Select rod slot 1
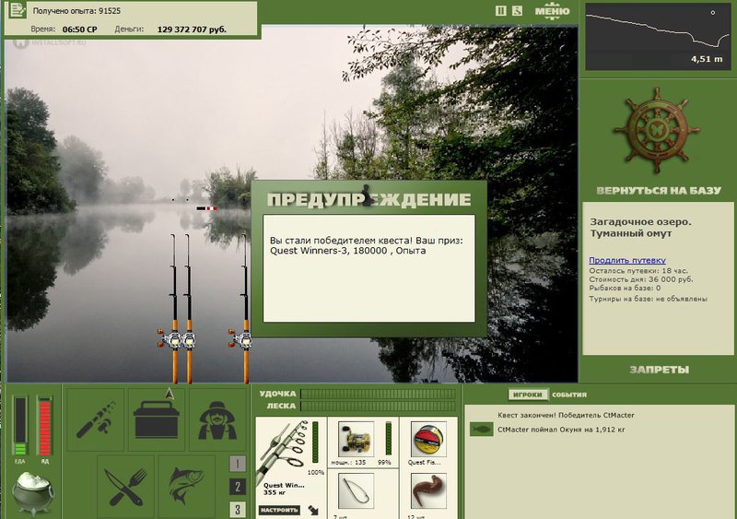This screenshot has height=519, width=737. 238,464
